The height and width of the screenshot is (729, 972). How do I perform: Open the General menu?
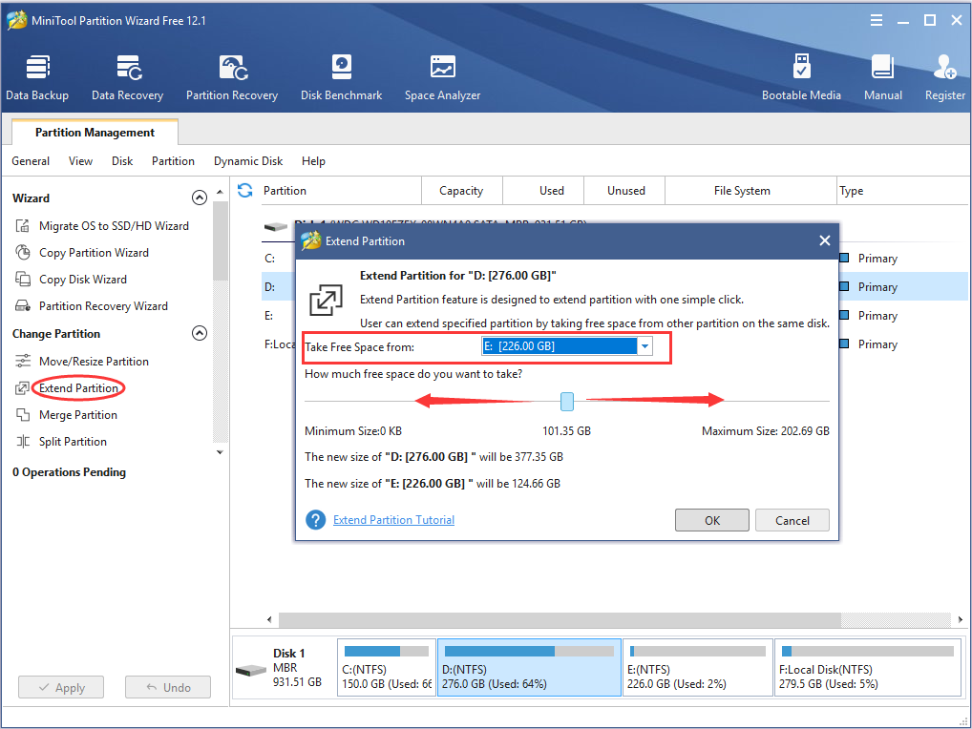pos(31,161)
